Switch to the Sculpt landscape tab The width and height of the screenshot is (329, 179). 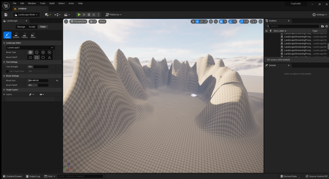click(32, 27)
